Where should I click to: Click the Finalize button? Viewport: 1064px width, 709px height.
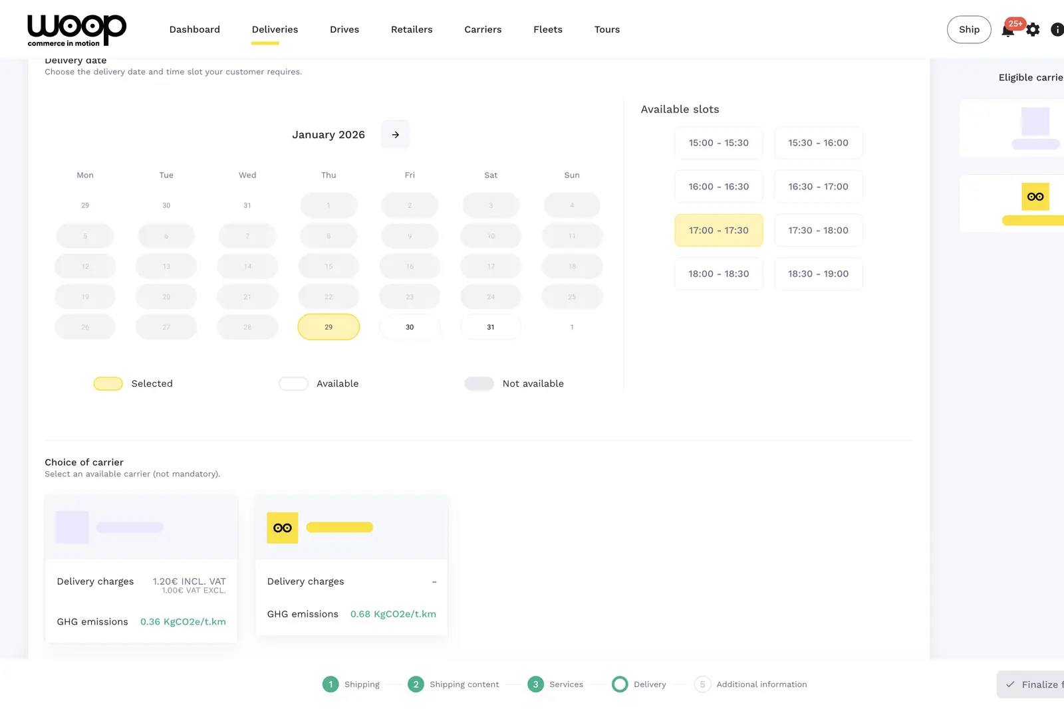tap(1032, 684)
